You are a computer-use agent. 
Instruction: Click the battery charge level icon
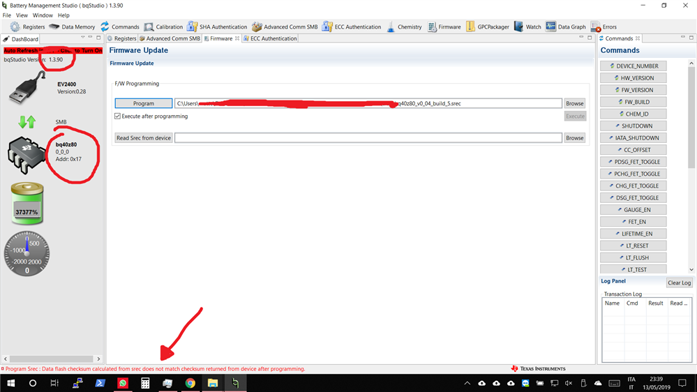pyautogui.click(x=27, y=203)
